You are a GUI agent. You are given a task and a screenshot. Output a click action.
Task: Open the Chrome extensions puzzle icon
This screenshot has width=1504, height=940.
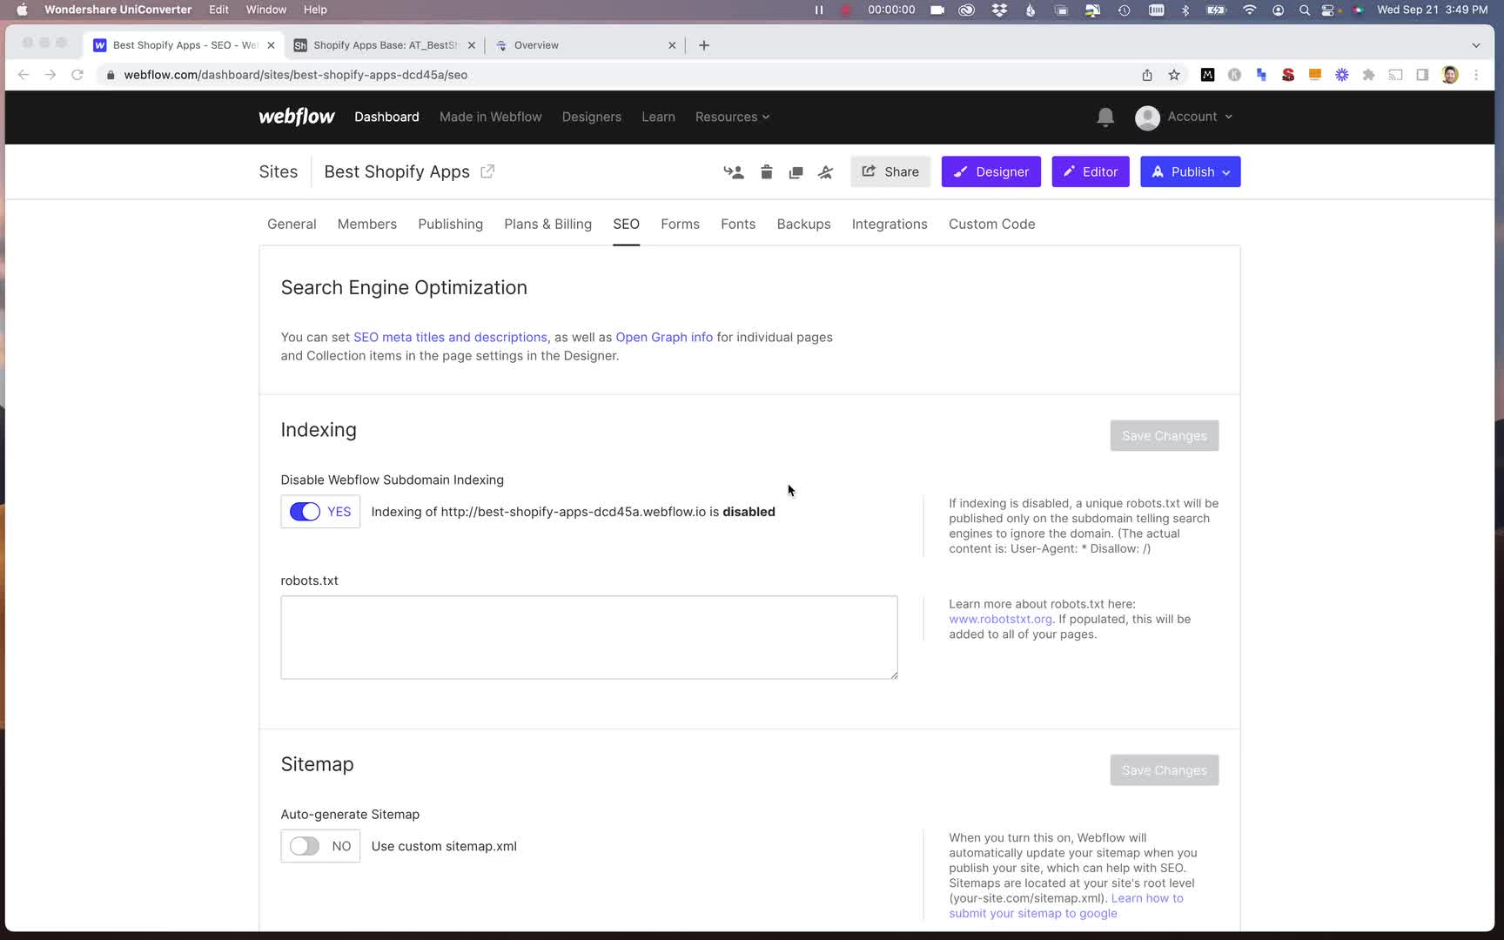(x=1369, y=75)
